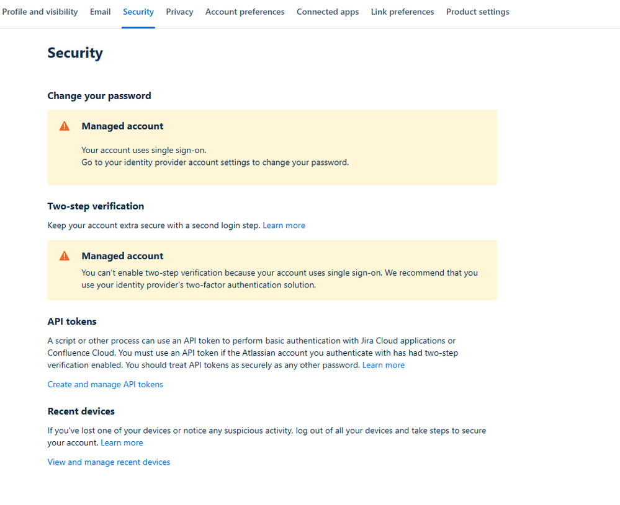620x505 pixels.
Task: Click Create and manage API tokens
Action: pos(106,384)
